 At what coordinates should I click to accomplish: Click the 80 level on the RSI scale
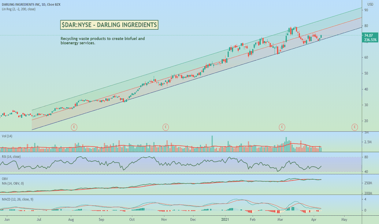366,157
